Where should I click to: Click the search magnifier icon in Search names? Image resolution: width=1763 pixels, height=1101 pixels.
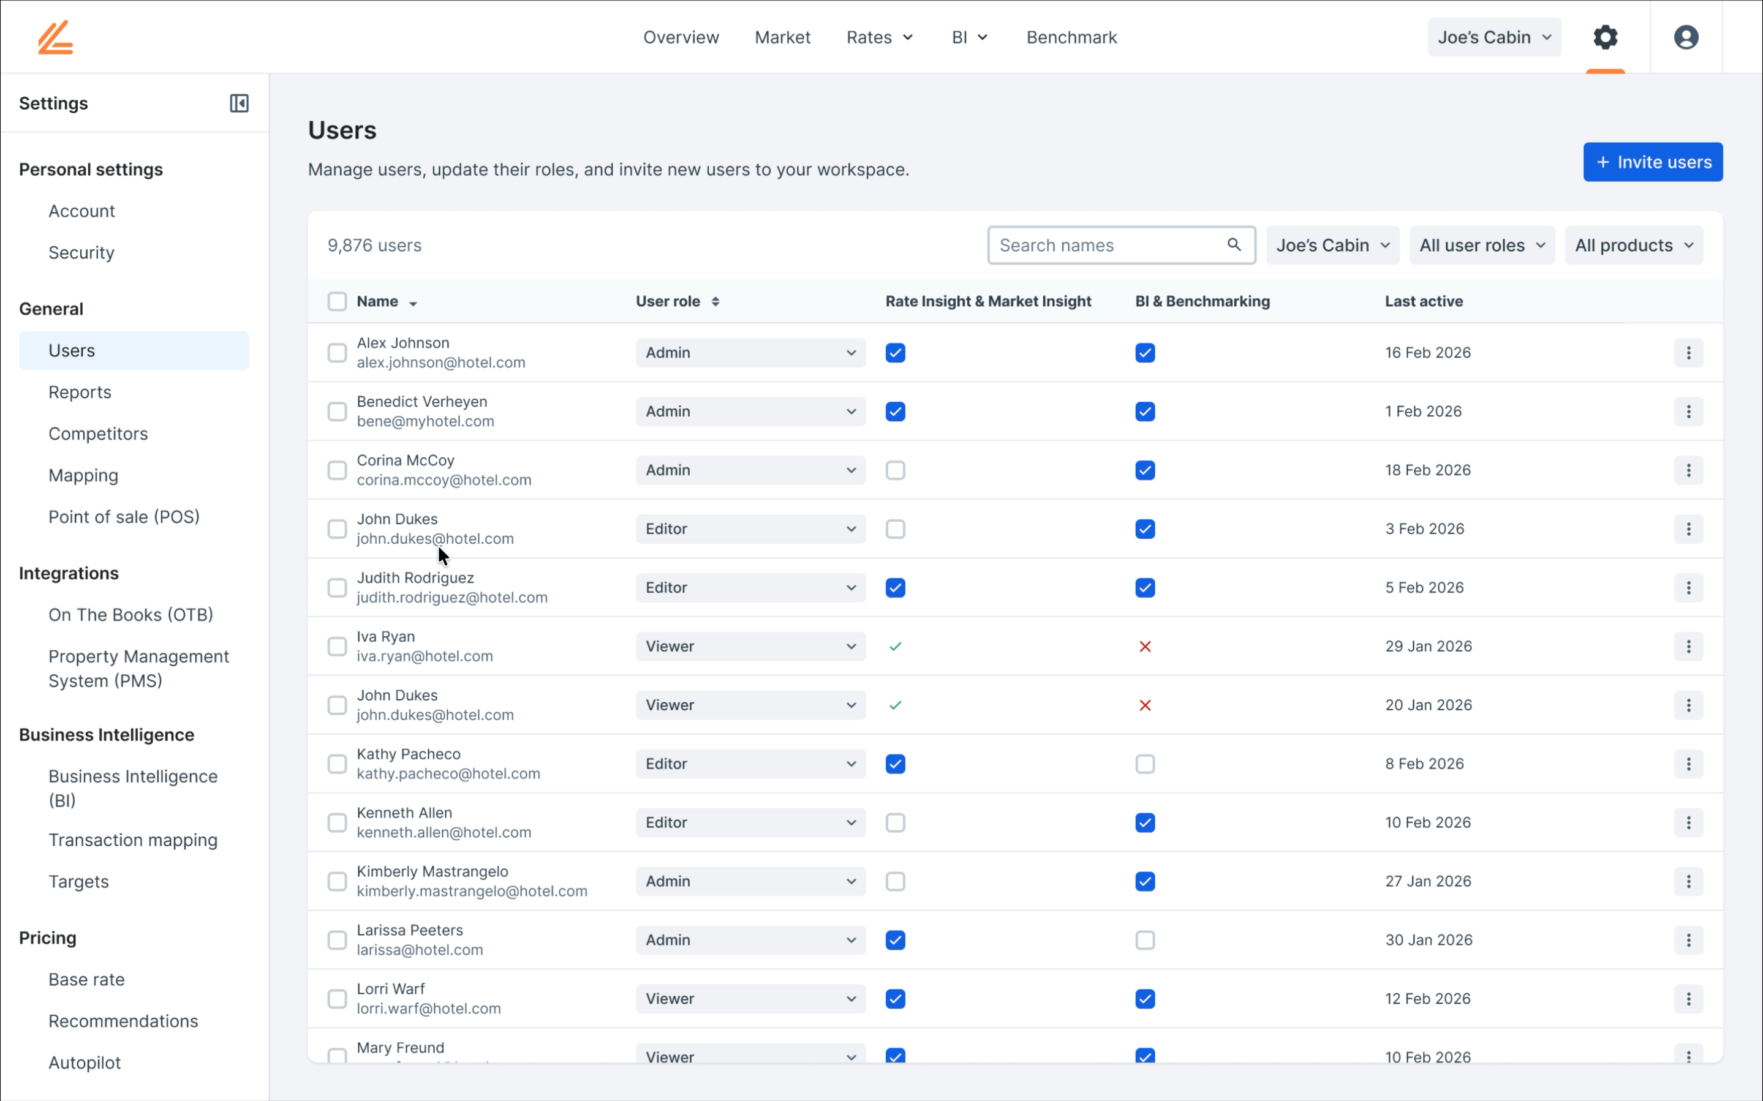point(1234,245)
